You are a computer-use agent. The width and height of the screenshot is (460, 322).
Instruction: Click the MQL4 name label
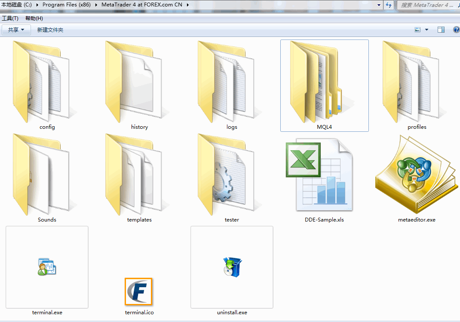325,127
